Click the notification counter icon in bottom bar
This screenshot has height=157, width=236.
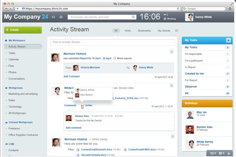[221, 153]
